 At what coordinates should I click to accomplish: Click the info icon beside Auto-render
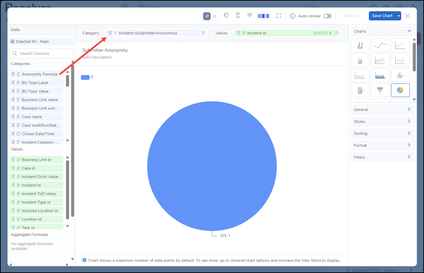[x=293, y=16]
